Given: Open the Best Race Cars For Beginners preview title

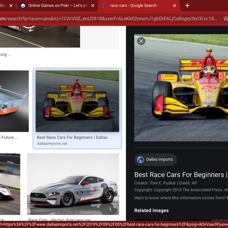Looking at the screenshot, I should [181, 175].
